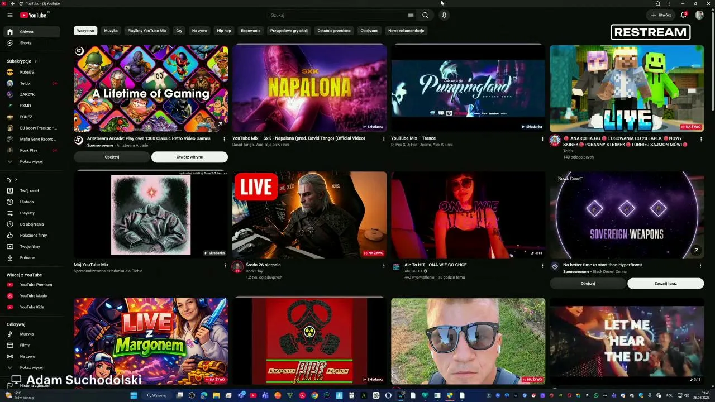The image size is (715, 402).
Task: Open YouTube Premium link
Action: [32, 285]
